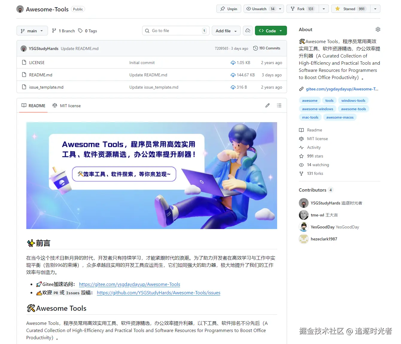Screen dimensions: 401x344
Task: Open the issue_template.md file
Action: [x=46, y=87]
